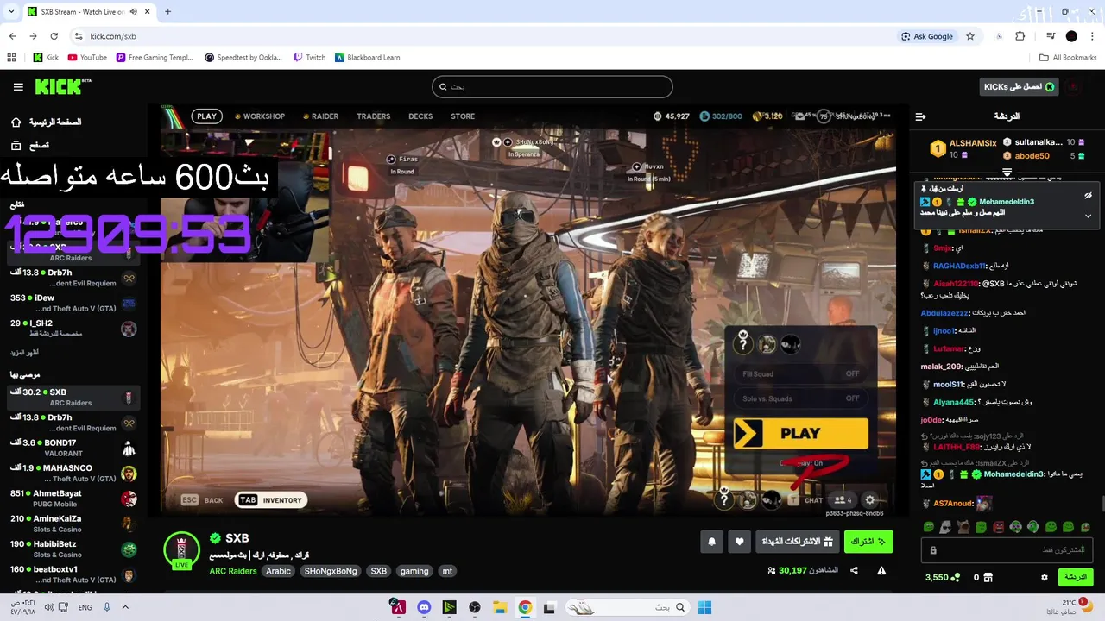The width and height of the screenshot is (1105, 621).
Task: Click the SXB channel avatar with LIVE badge
Action: [x=181, y=550]
